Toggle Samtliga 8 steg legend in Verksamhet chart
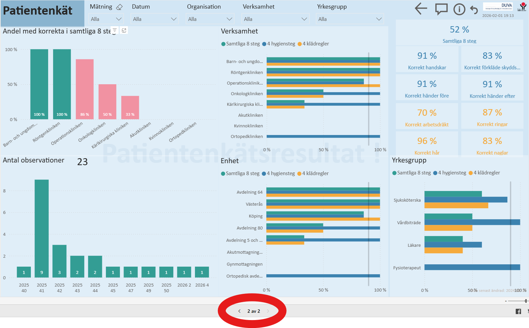Viewport: 529px width, 328px height. (x=240, y=44)
